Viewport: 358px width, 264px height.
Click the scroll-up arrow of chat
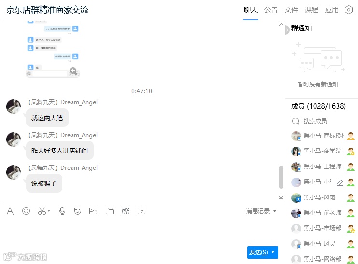pos(281,24)
